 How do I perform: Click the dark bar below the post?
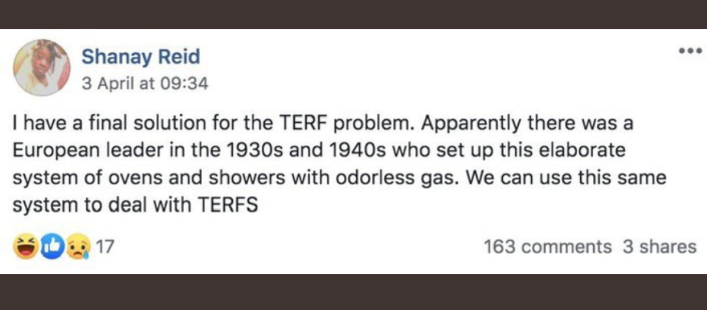(x=353, y=292)
